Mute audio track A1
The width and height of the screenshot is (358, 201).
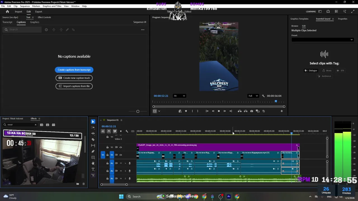tap(121, 163)
